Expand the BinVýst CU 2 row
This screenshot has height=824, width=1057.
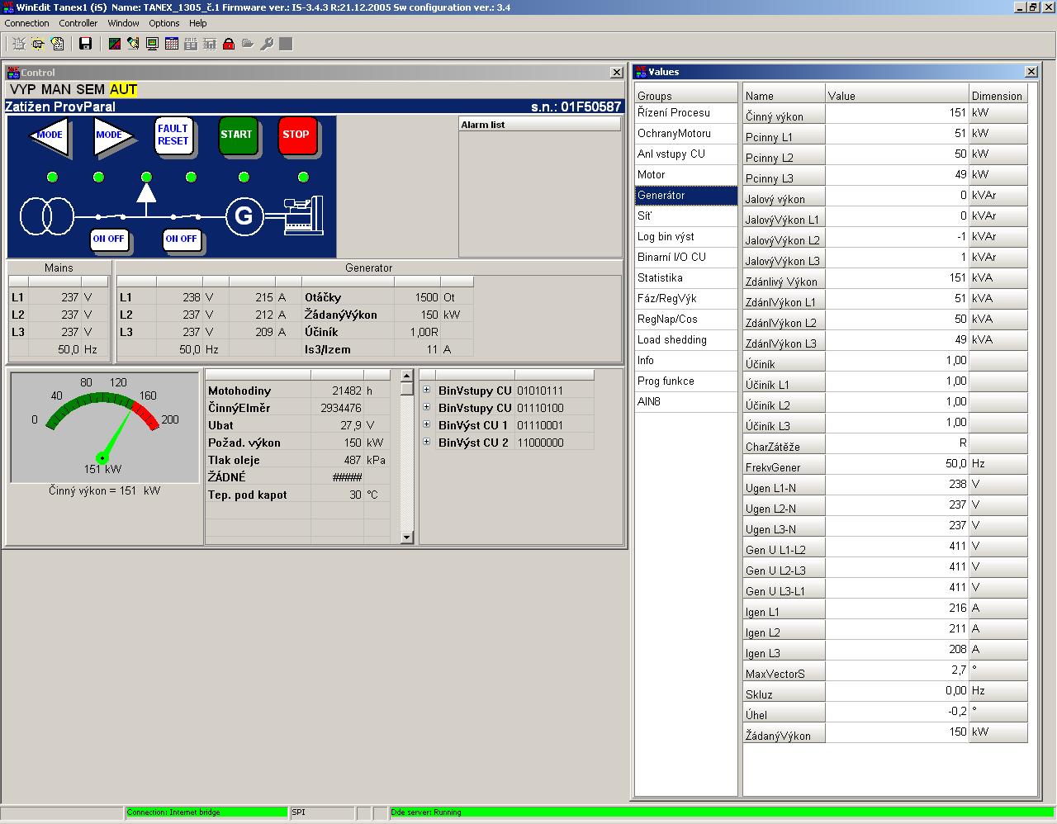tap(427, 443)
